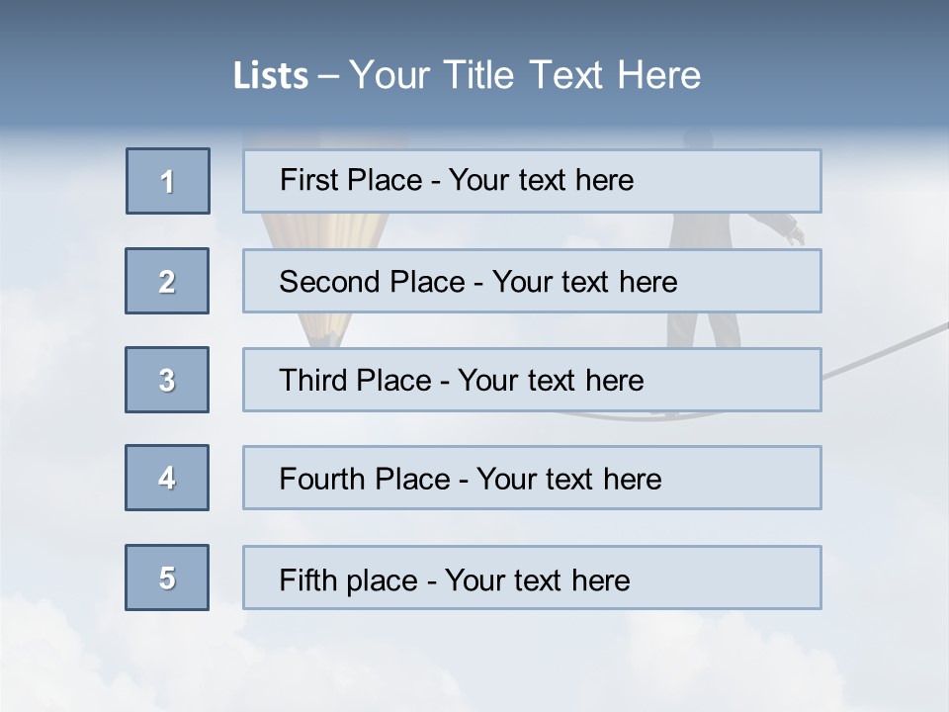Click the number 1 box

tap(168, 181)
